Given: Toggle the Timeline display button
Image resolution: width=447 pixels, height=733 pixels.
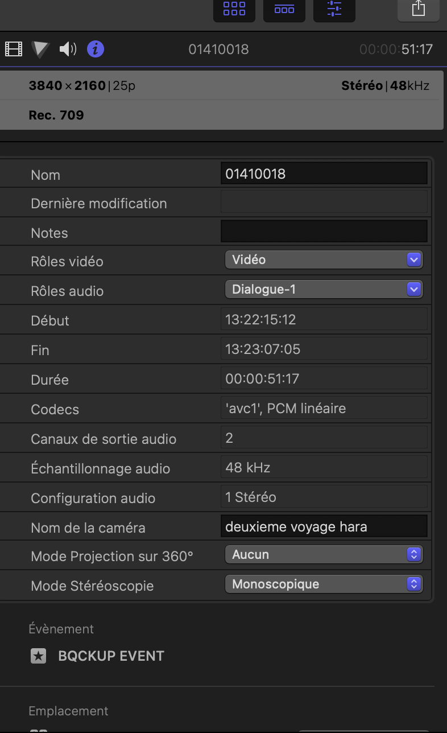Looking at the screenshot, I should click(x=284, y=9).
